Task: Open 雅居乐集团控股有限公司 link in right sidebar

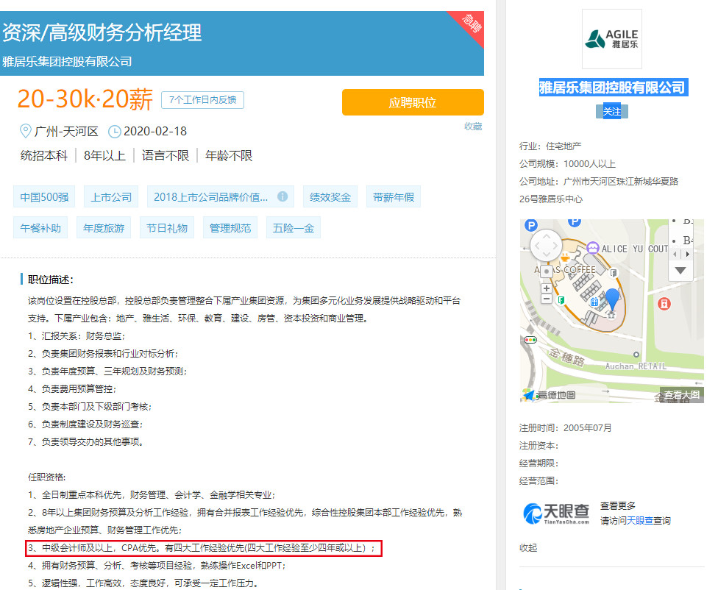Action: coord(612,87)
